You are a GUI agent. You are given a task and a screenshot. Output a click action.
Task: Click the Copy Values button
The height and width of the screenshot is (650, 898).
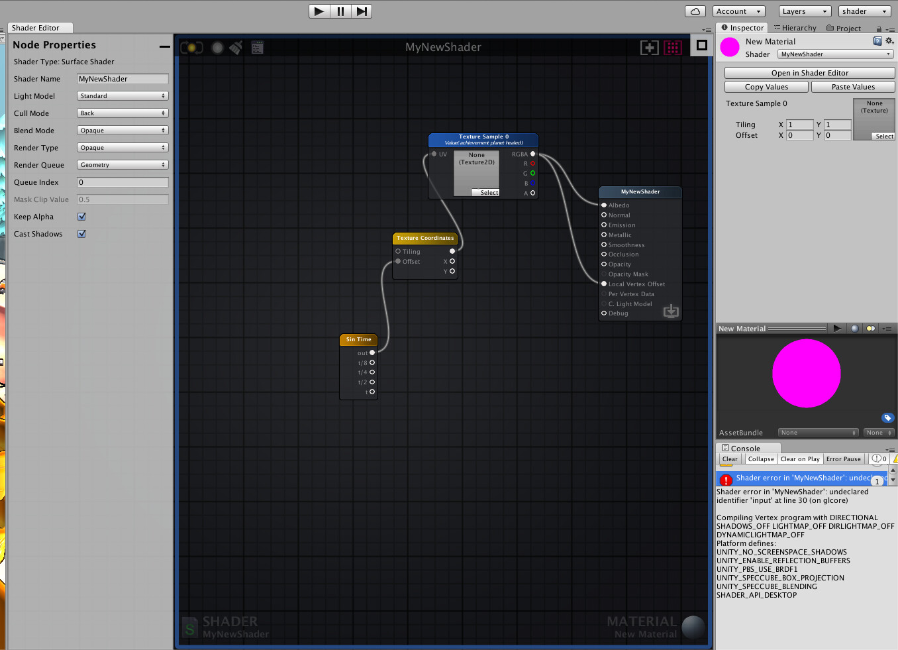[766, 86]
